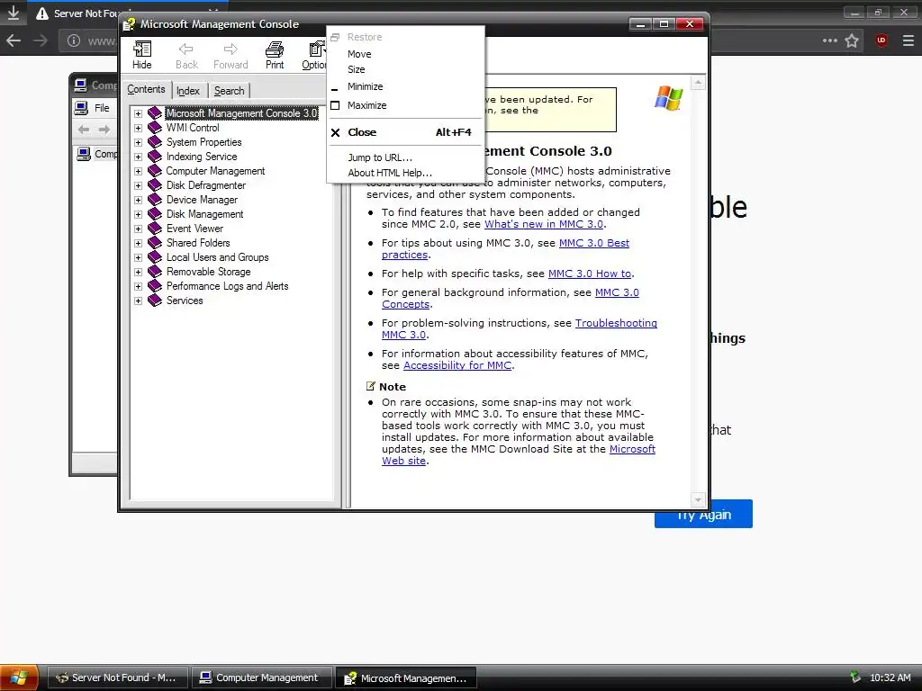Click the Hide toolbar button

pyautogui.click(x=141, y=55)
